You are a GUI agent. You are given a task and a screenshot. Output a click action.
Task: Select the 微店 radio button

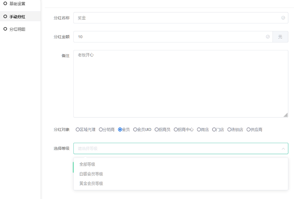pos(199,130)
